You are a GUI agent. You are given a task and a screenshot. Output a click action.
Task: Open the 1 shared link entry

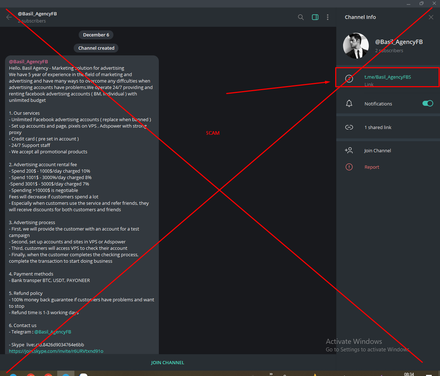tap(378, 127)
